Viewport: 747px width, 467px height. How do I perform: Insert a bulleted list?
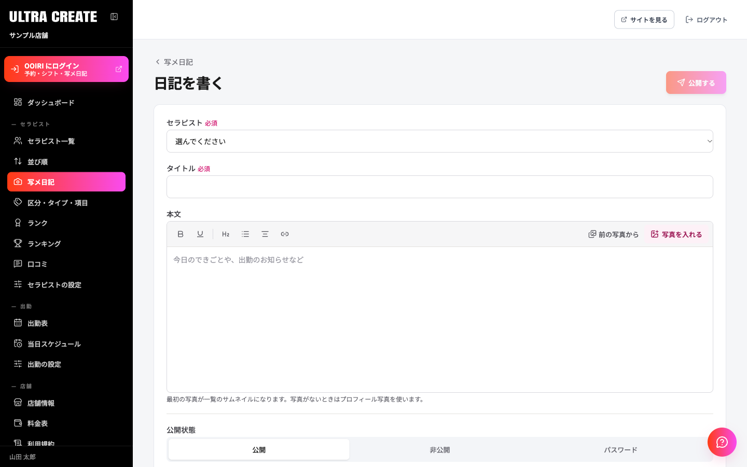(245, 234)
